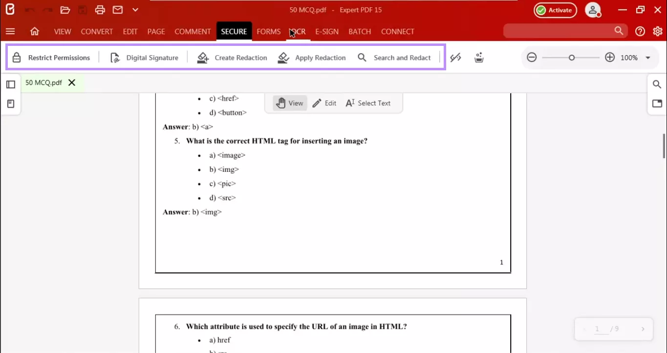Select the hand View tool
667x353 pixels.
[x=289, y=103]
